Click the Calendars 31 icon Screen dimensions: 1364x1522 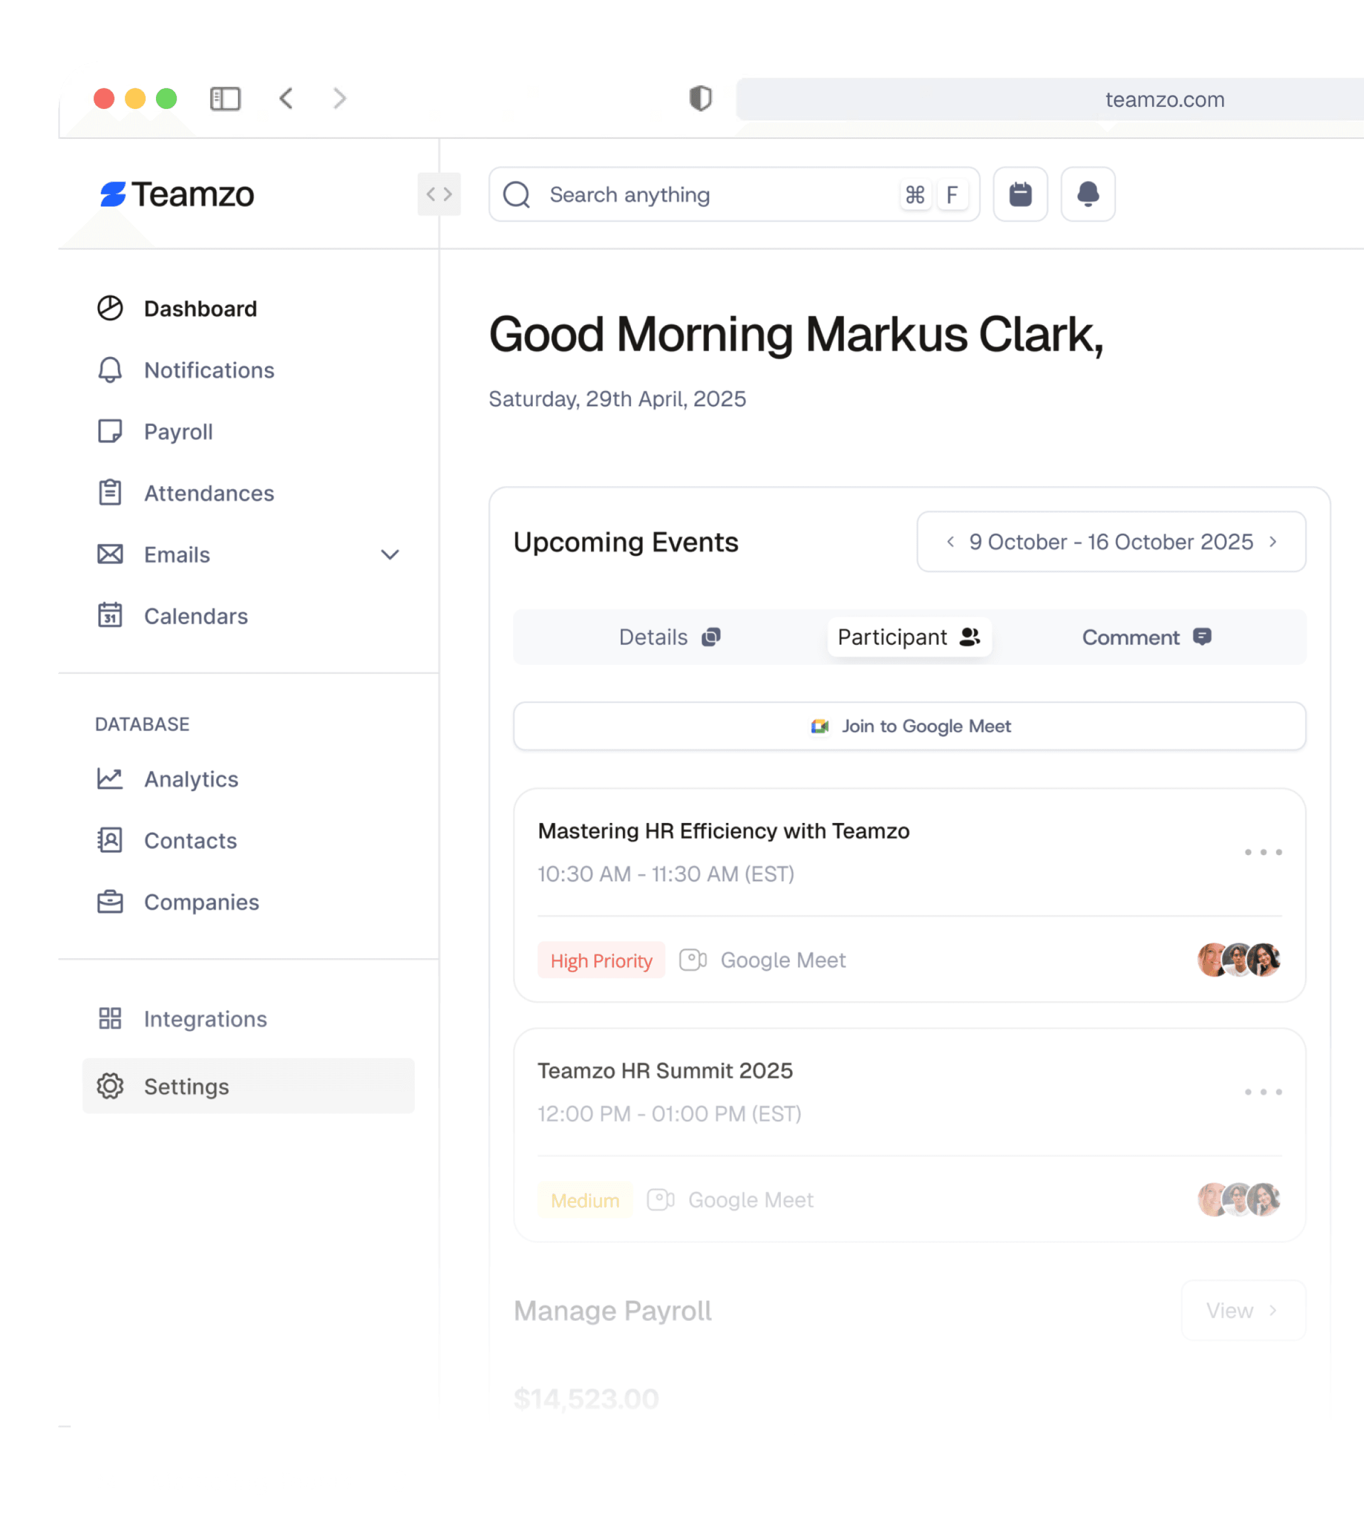point(110,615)
